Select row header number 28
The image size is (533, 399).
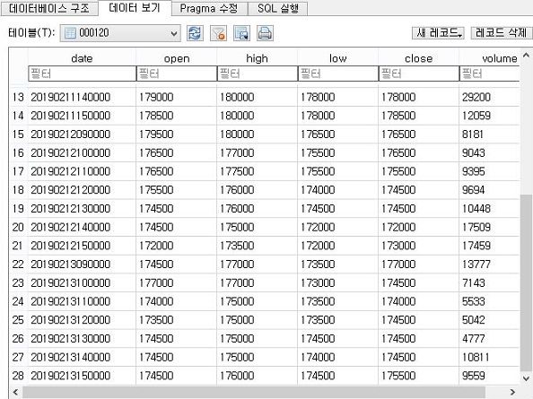(18, 376)
